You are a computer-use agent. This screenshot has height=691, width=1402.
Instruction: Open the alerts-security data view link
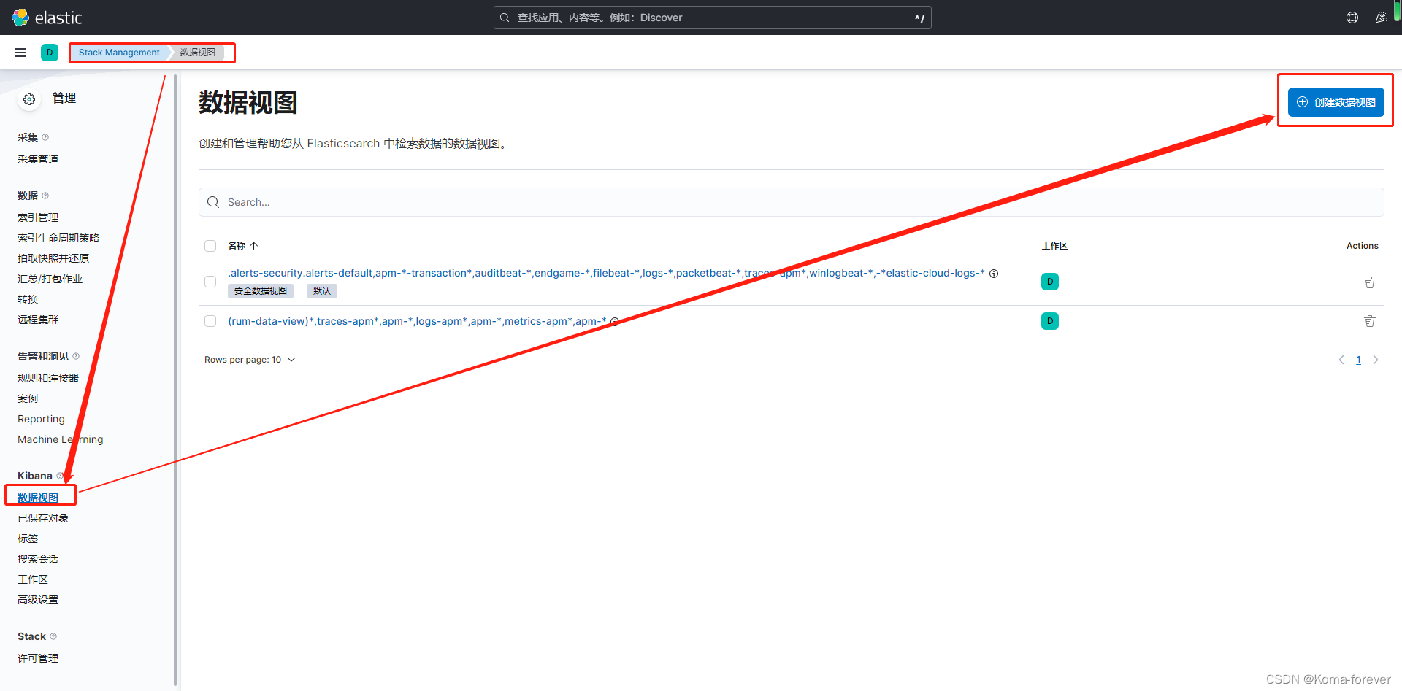click(x=606, y=273)
